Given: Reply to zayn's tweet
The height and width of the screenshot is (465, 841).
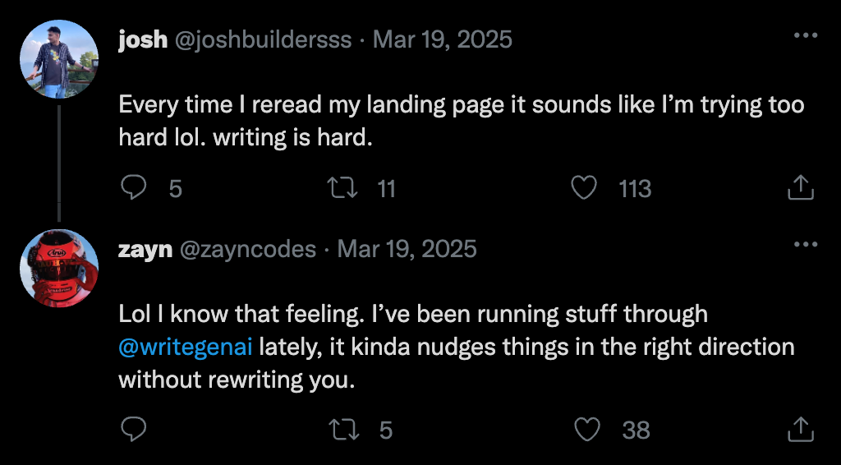Looking at the screenshot, I should click(133, 429).
